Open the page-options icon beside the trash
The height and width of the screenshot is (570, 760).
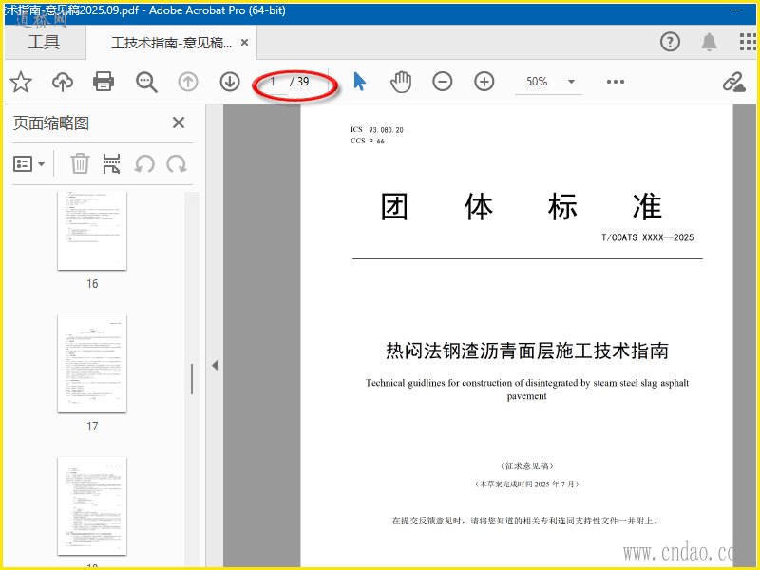(111, 163)
